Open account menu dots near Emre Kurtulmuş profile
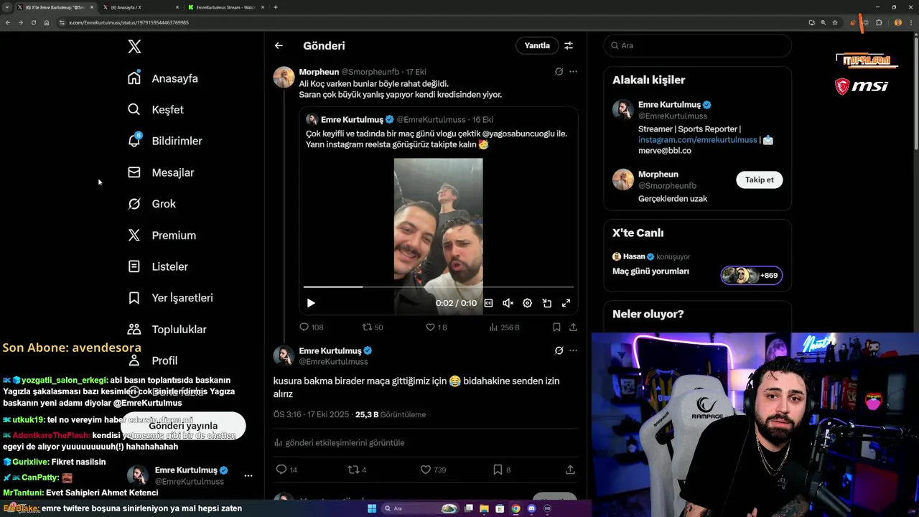 coord(248,475)
